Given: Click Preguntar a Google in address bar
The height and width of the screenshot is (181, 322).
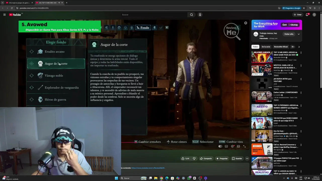Looking at the screenshot, I should pos(291,8).
